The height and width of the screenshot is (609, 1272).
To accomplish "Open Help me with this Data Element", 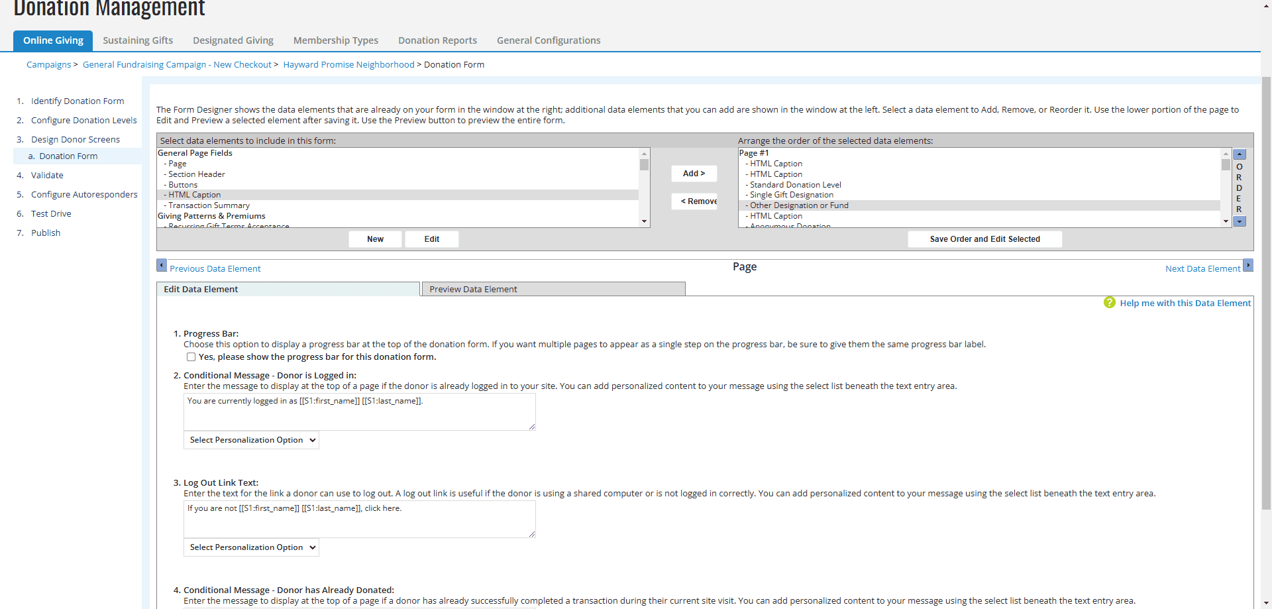I will coord(1185,303).
